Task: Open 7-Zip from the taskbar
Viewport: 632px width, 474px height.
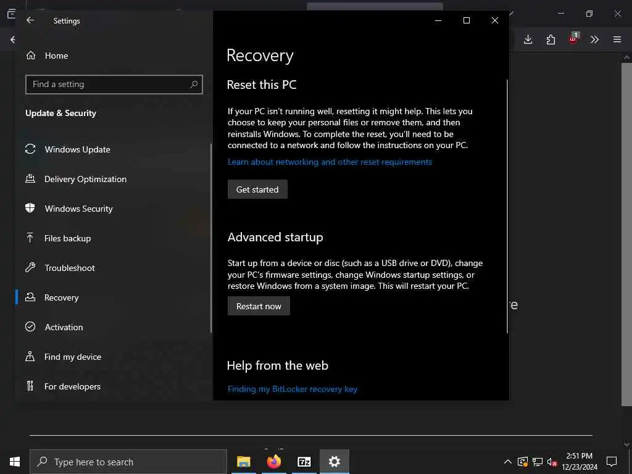Action: (x=304, y=462)
